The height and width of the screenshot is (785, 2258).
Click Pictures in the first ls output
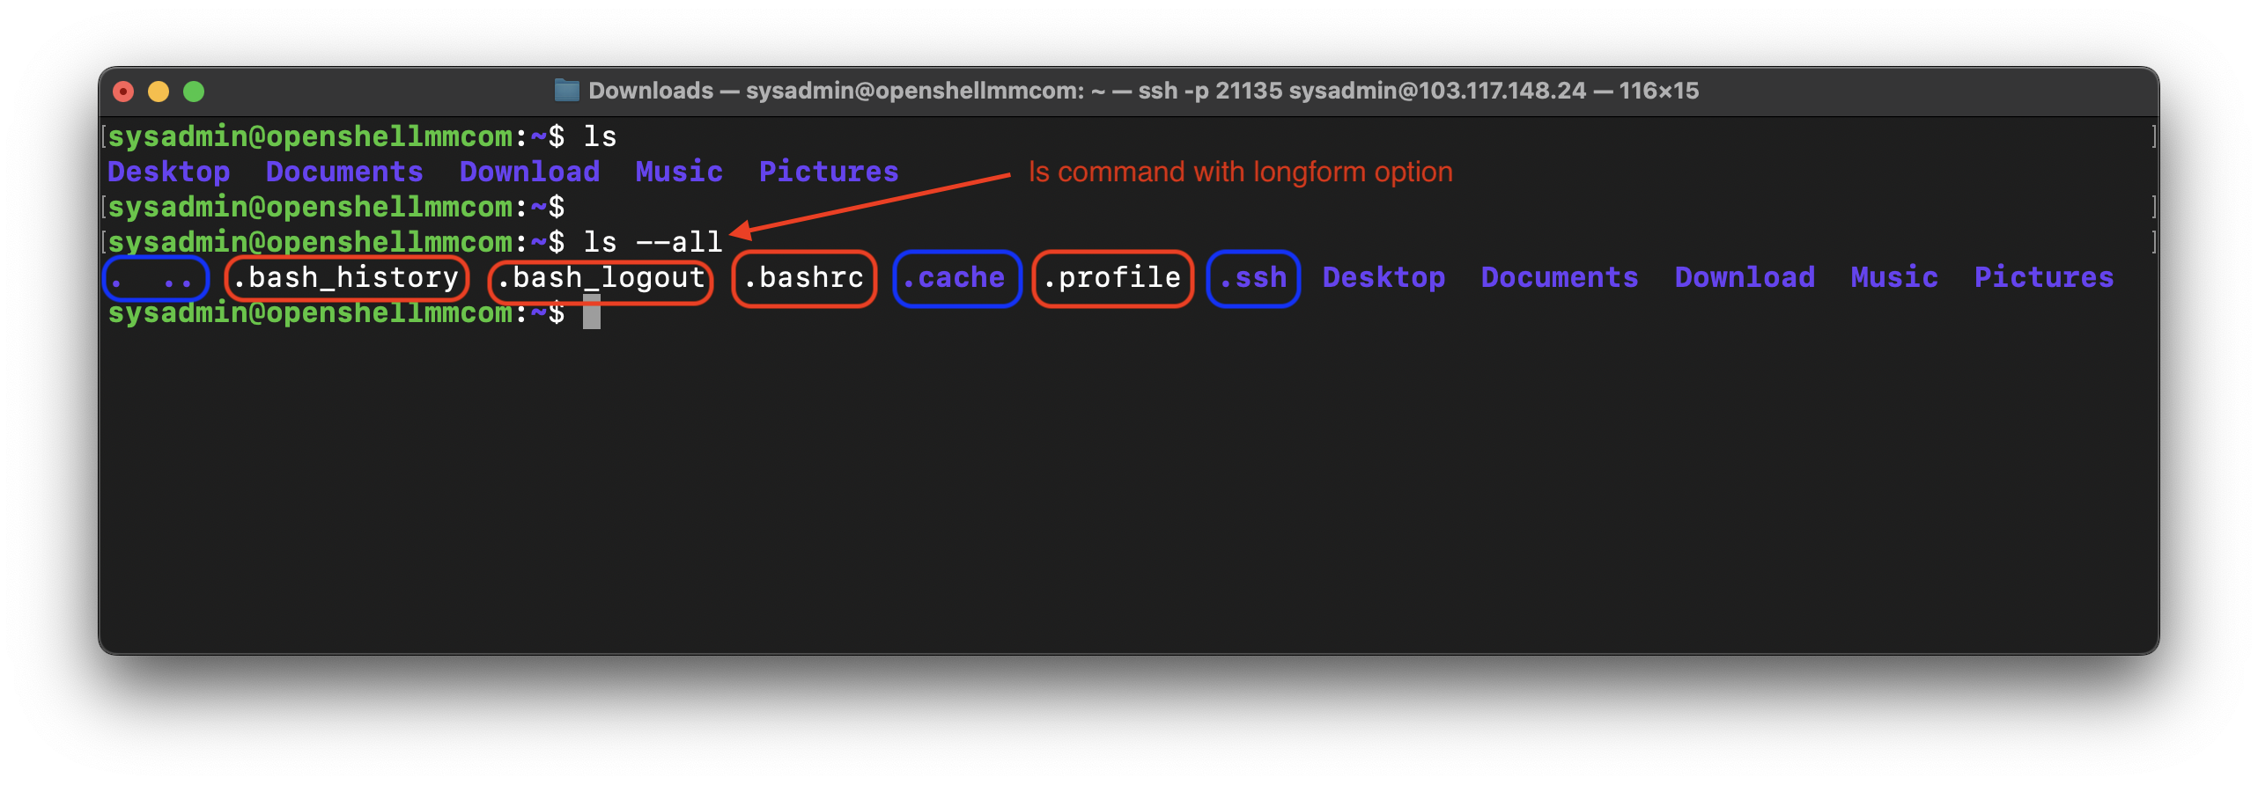[829, 172]
